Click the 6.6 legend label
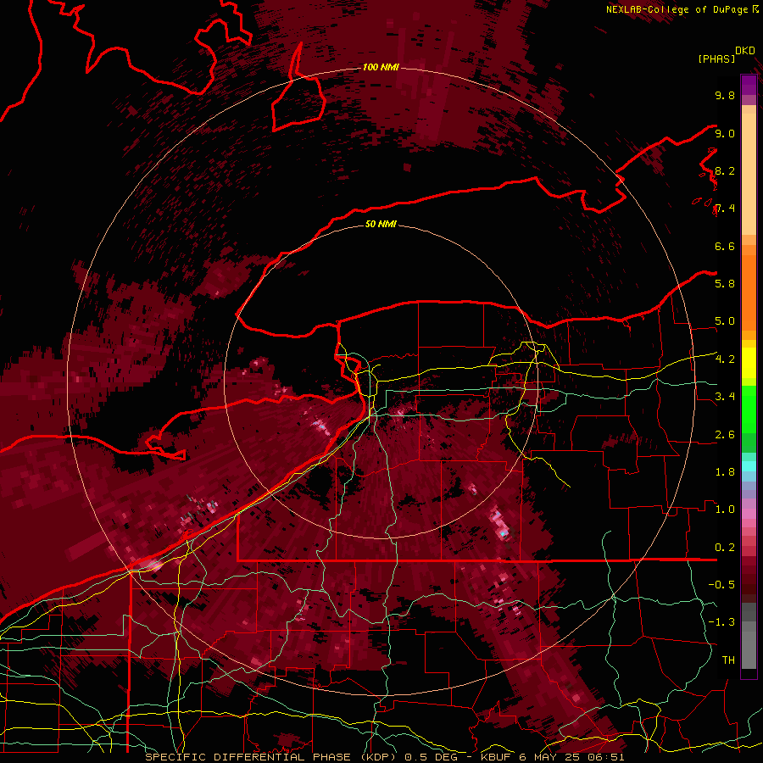The height and width of the screenshot is (763, 763). (725, 246)
